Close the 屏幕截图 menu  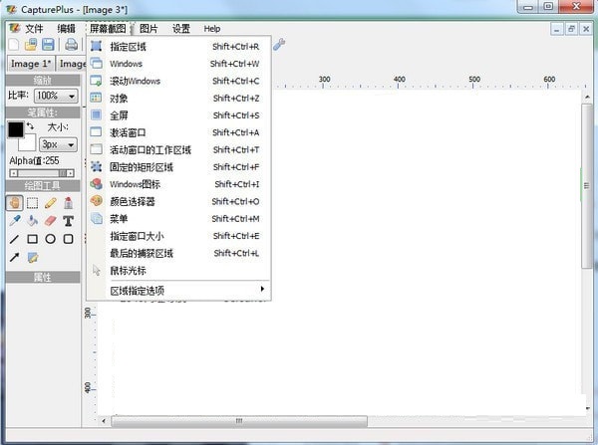click(108, 29)
